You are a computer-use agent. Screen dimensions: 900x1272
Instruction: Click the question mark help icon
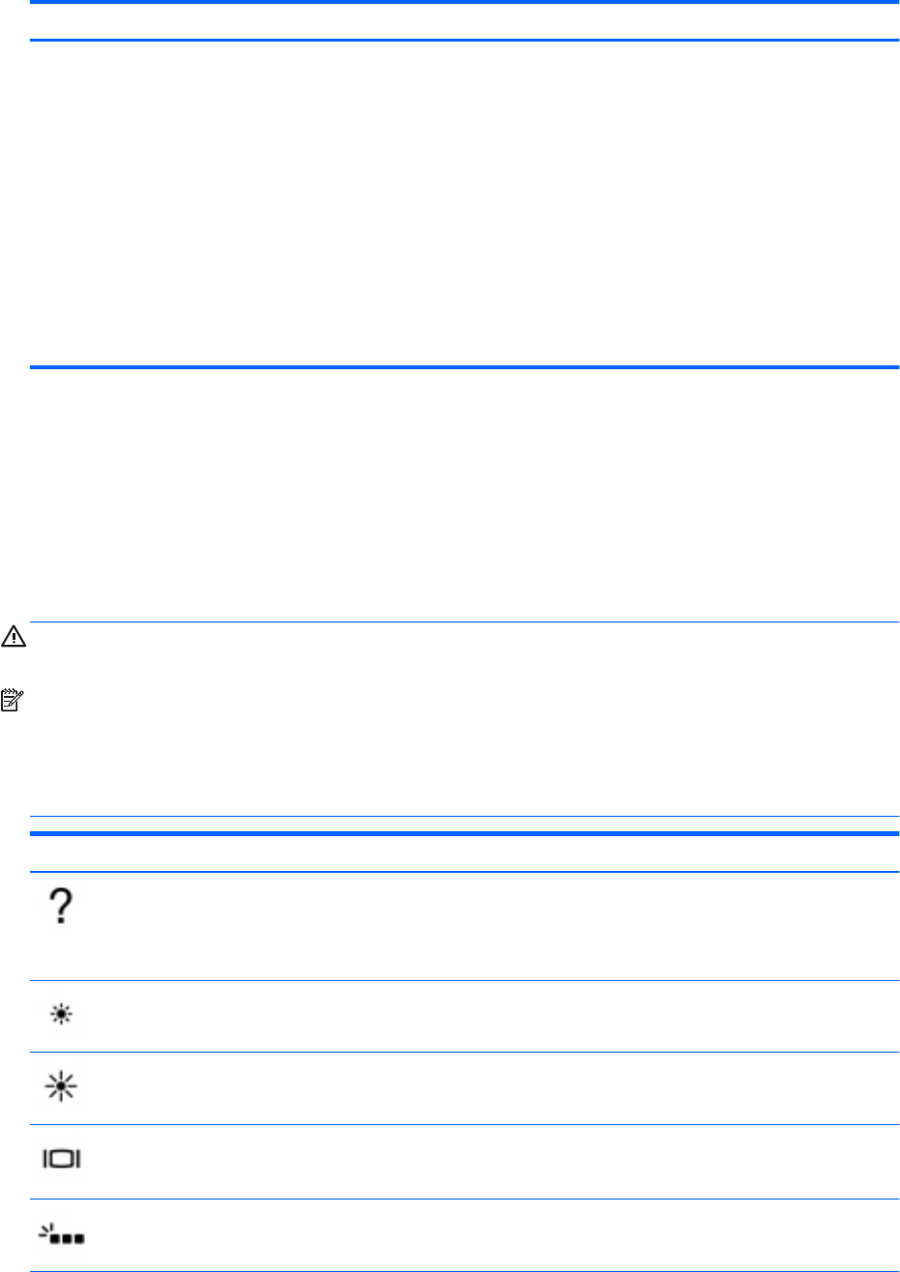click(x=62, y=910)
